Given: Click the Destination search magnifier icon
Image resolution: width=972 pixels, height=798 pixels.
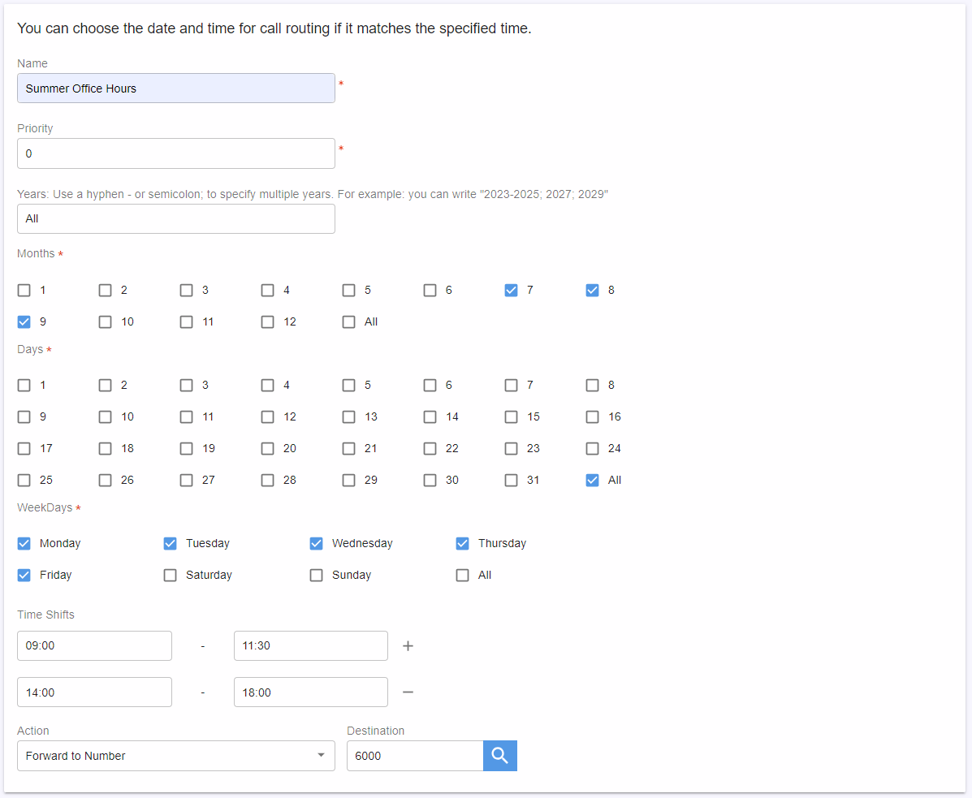Looking at the screenshot, I should click(499, 755).
